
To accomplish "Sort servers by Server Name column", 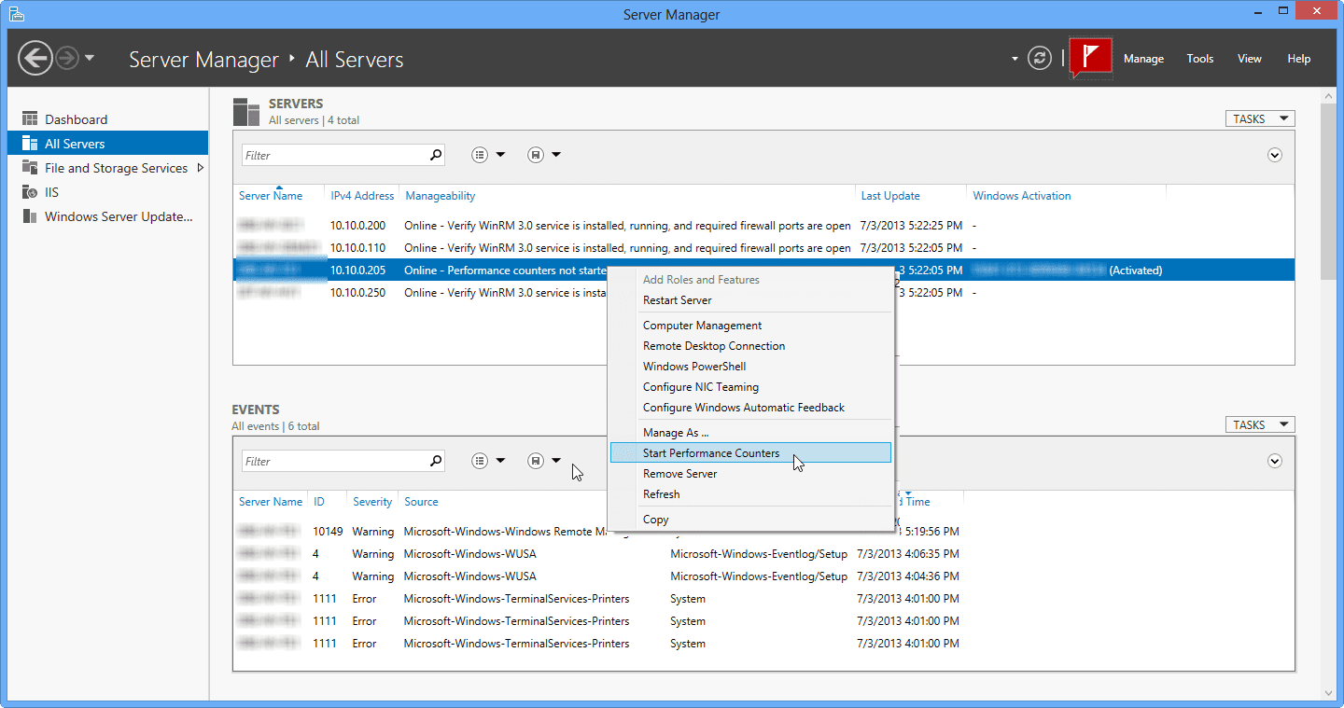I will pyautogui.click(x=271, y=196).
